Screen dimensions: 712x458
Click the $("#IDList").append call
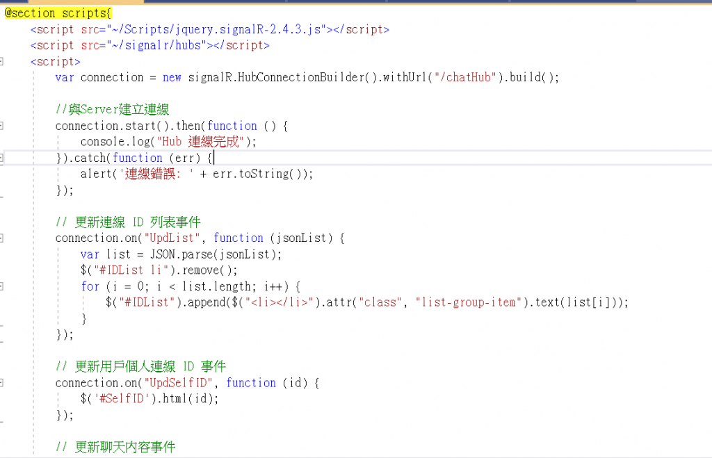(x=165, y=302)
